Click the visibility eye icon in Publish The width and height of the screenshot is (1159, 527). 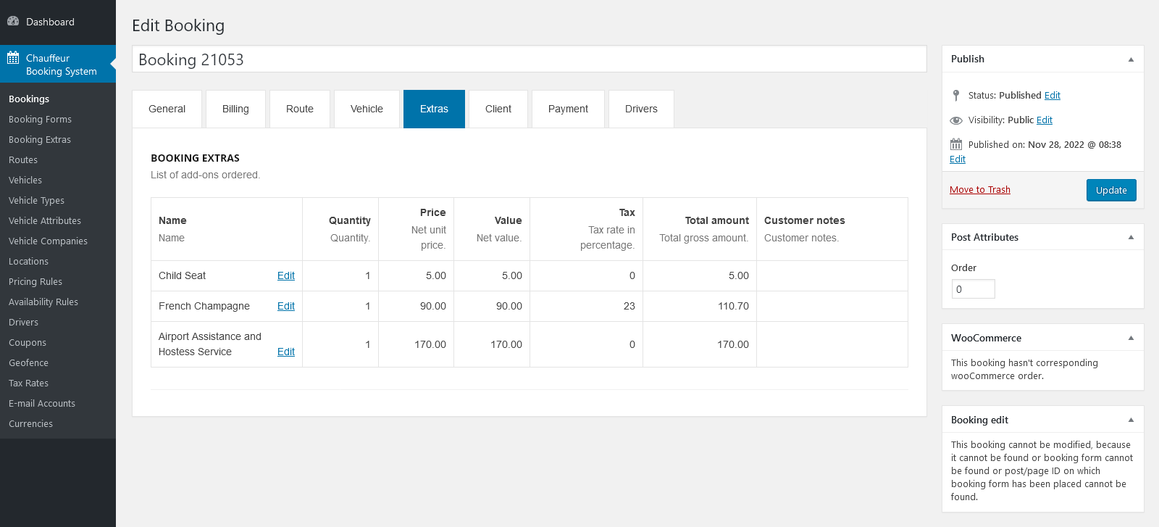coord(956,120)
